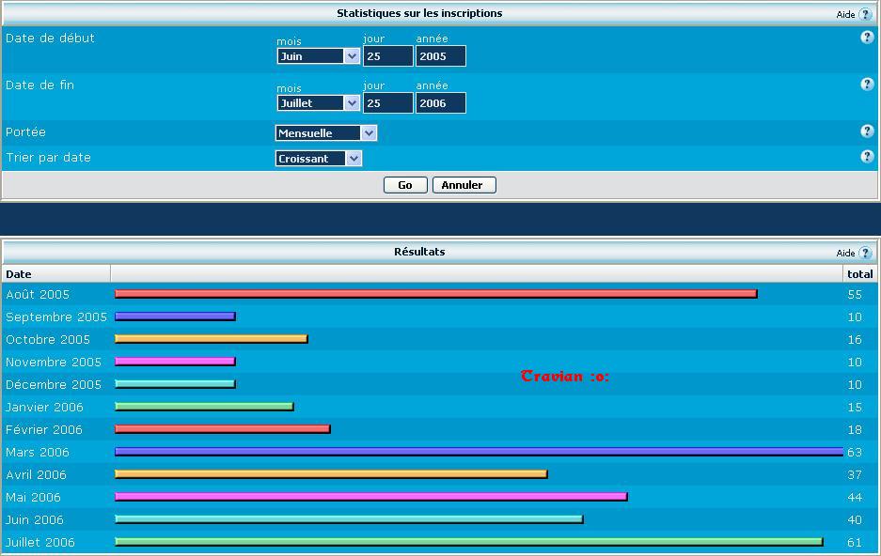Open the end month dropdown showing Juillet

click(x=318, y=103)
